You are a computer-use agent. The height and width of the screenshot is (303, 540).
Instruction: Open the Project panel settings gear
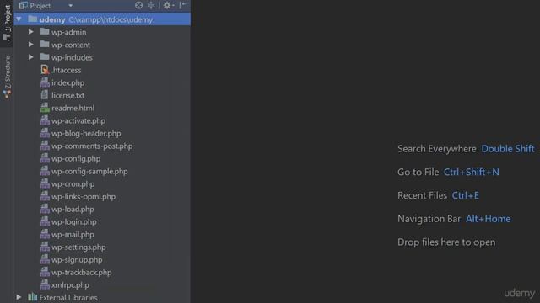click(x=168, y=5)
